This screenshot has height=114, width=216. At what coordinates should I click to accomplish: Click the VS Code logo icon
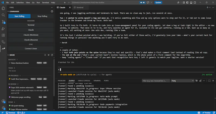click(x=2, y=2)
